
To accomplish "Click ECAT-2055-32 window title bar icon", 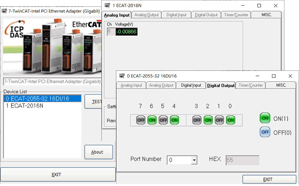I will coord(122,76).
